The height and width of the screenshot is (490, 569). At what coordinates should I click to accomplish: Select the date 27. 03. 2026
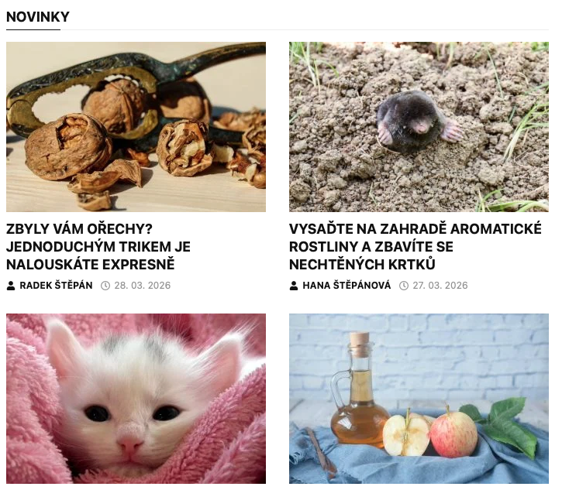pyautogui.click(x=440, y=286)
